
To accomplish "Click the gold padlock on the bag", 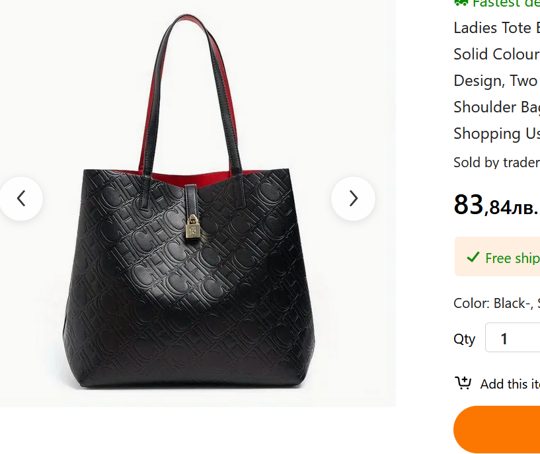I will (192, 227).
